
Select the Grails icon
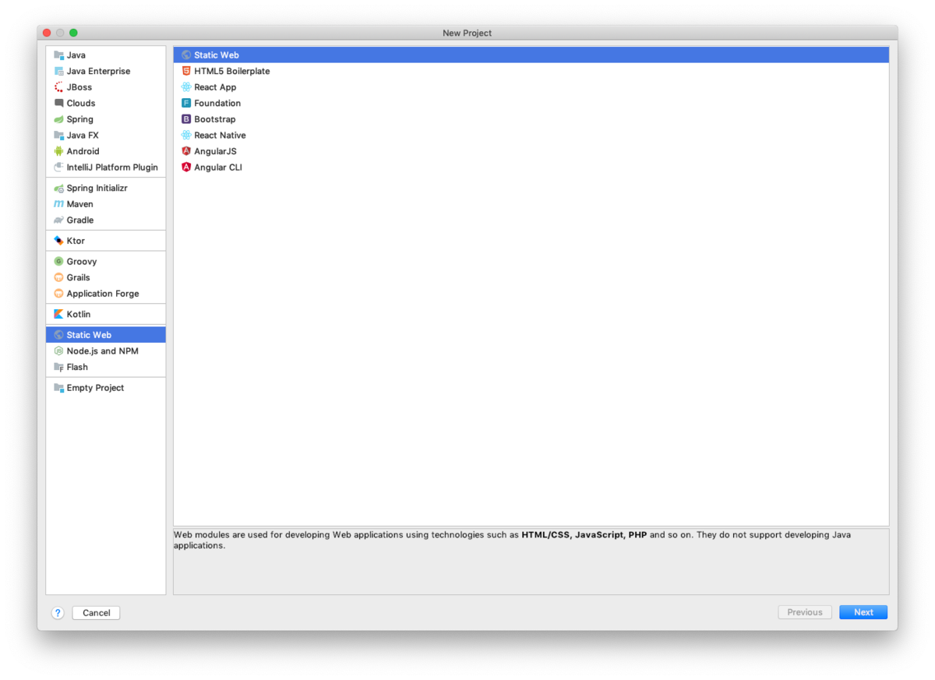click(58, 277)
